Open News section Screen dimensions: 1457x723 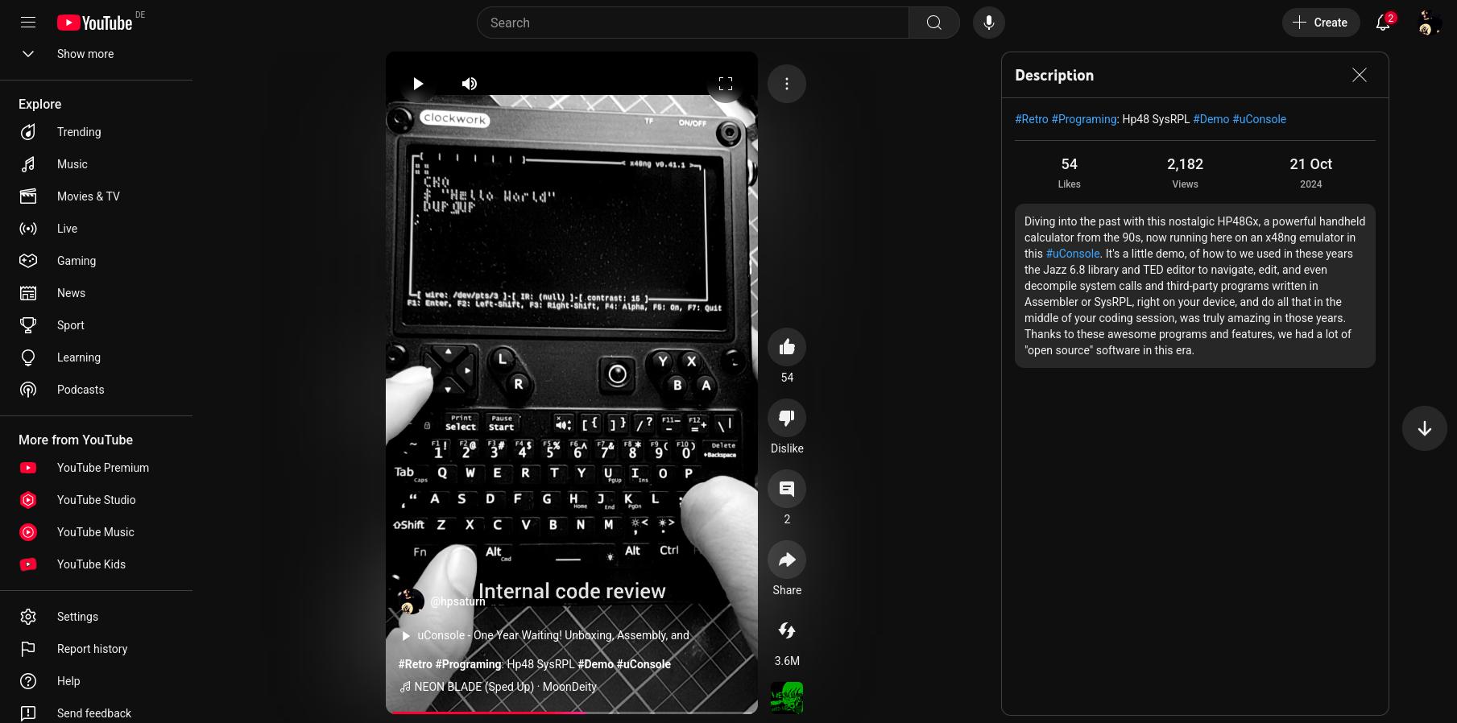(x=97, y=293)
